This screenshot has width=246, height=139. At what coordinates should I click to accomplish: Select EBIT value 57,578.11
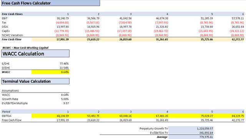coord(238,18)
